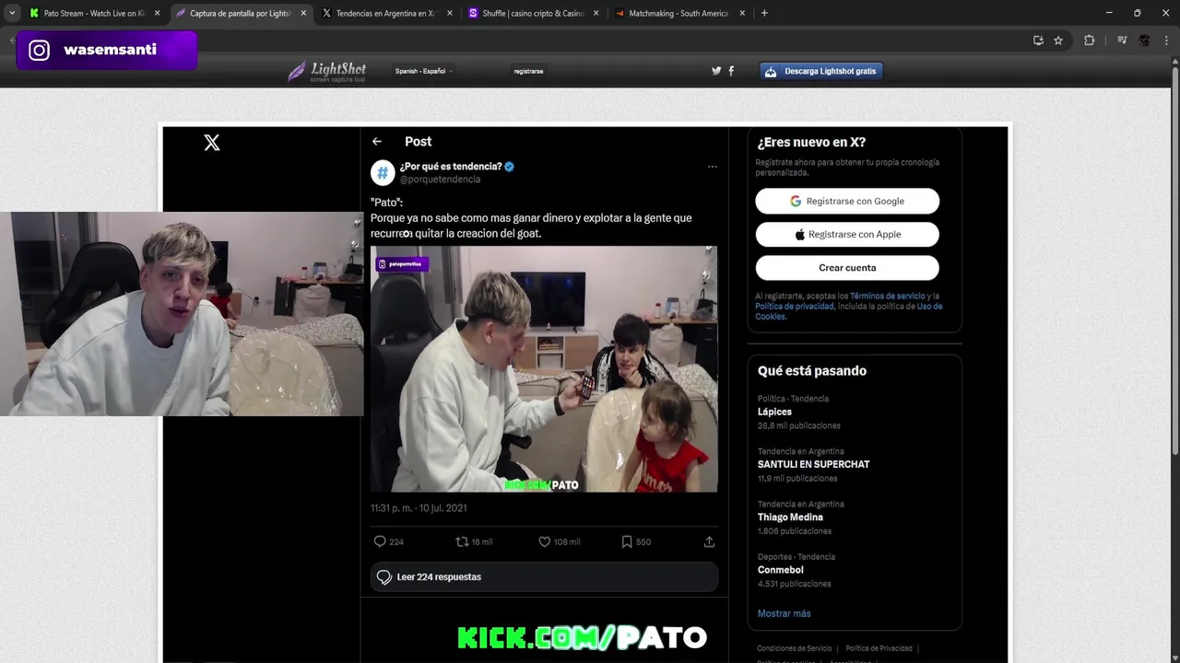Image resolution: width=1180 pixels, height=663 pixels.
Task: Select the Conmebol trend
Action: [x=855, y=570]
